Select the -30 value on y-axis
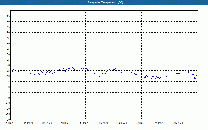The width and height of the screenshot is (208, 130). point(8,120)
